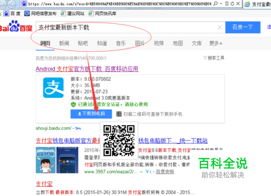Select the baidu.com URL field
The width and height of the screenshot is (271, 196).
(120, 4)
